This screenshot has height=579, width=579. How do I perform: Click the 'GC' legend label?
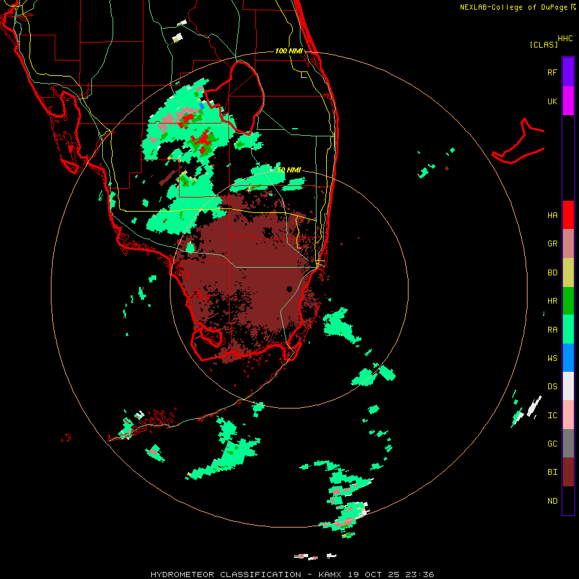552,444
